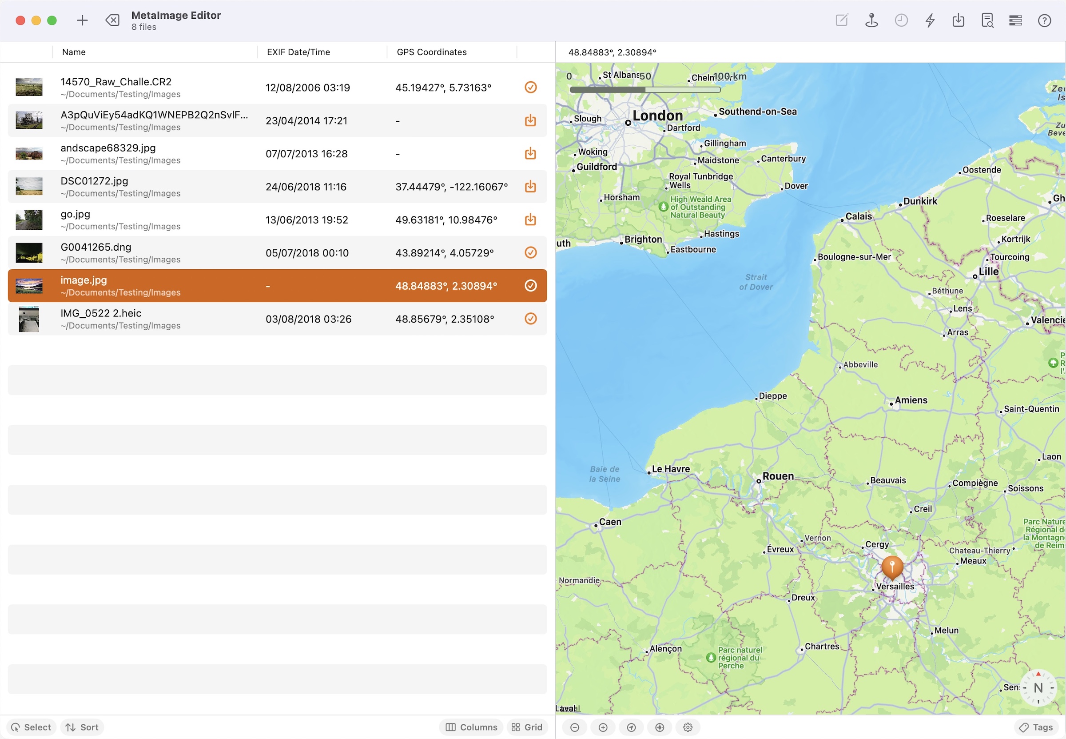Click the save download icon in toolbar
Viewport: 1066px width, 739px height.
(958, 20)
